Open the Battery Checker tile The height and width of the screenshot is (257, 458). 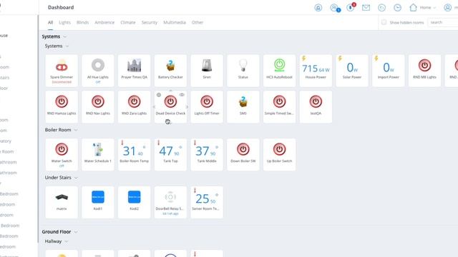point(170,71)
